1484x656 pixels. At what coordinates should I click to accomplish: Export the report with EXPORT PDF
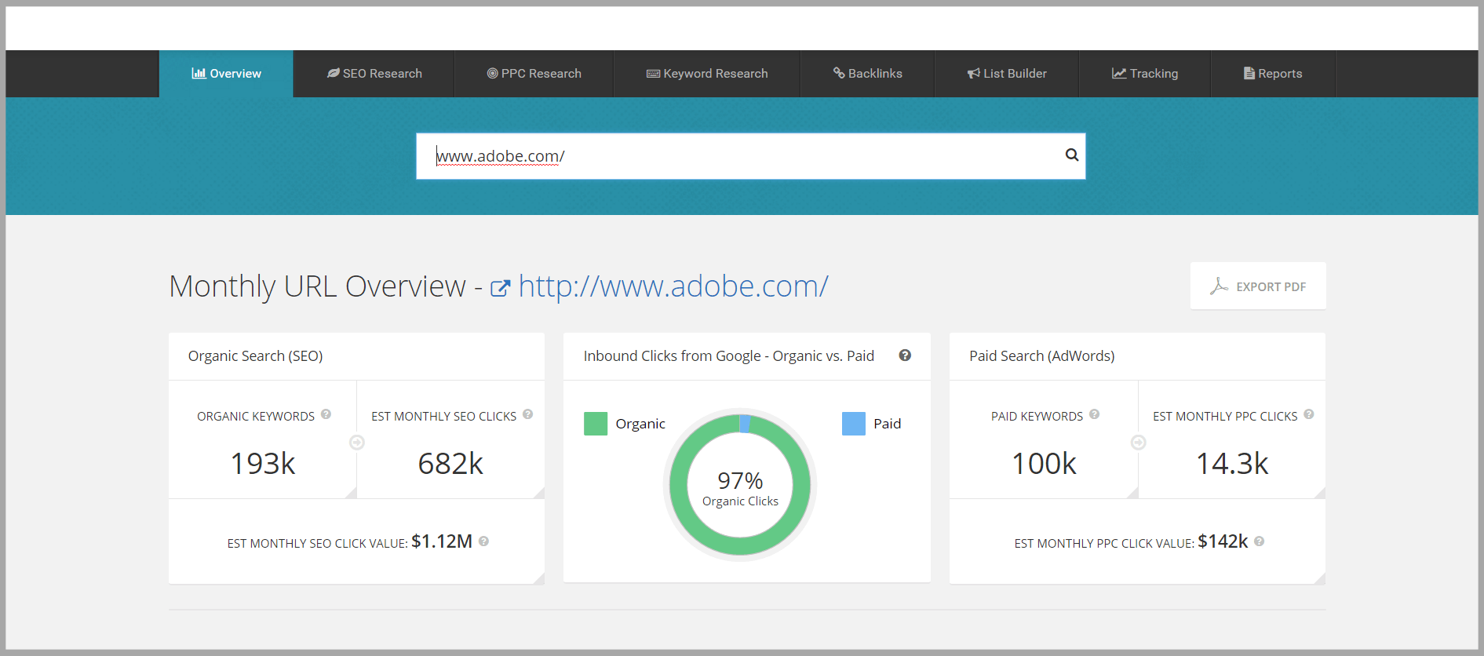[1258, 286]
